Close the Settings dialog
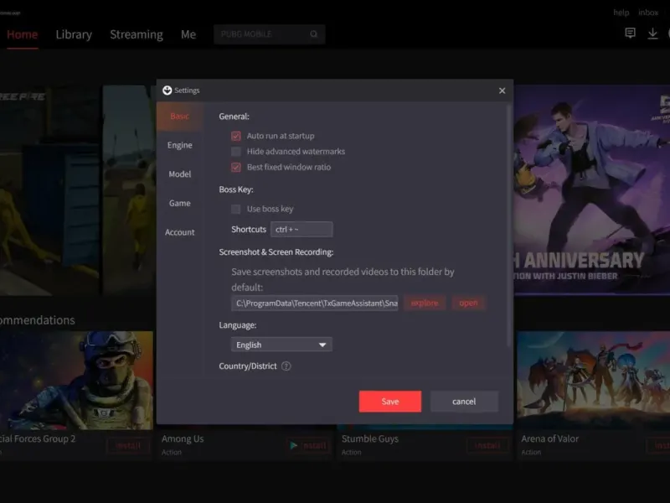Viewport: 670px width, 503px height. point(502,91)
